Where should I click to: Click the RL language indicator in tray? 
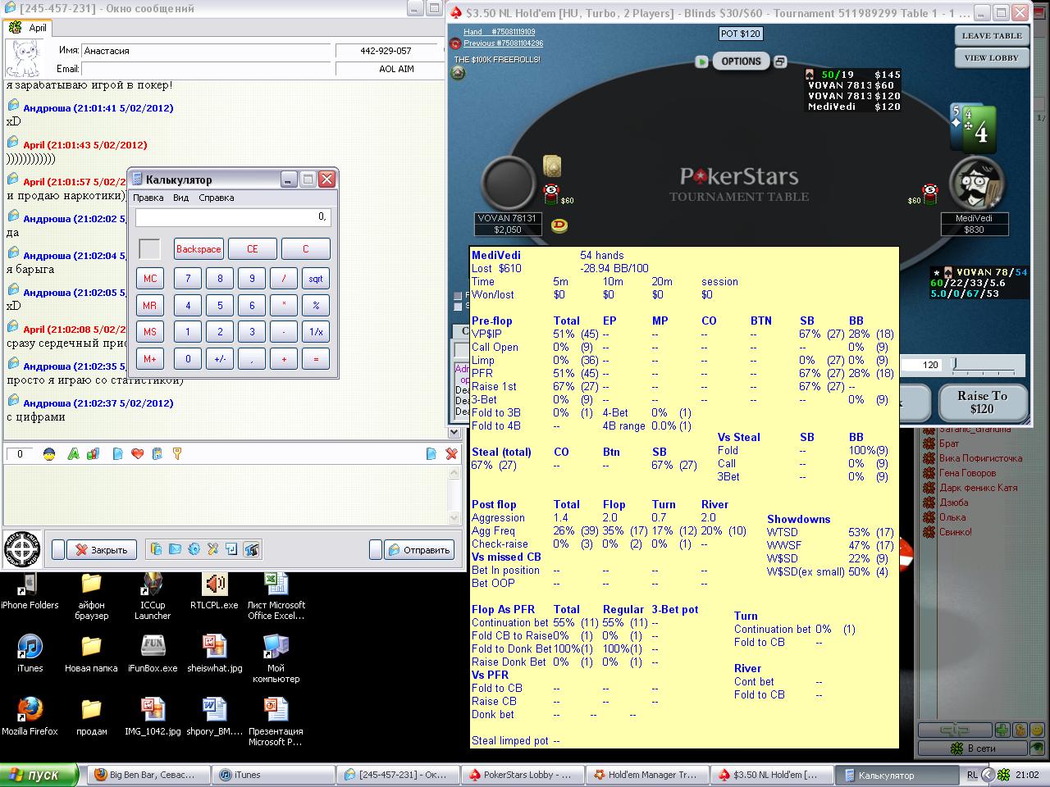point(972,775)
